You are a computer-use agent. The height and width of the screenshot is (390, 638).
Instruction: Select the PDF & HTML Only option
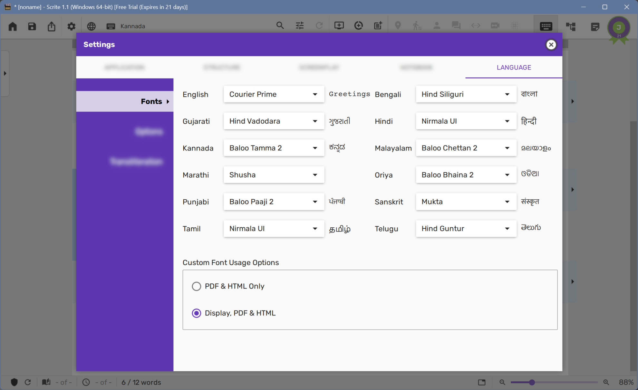(x=197, y=286)
